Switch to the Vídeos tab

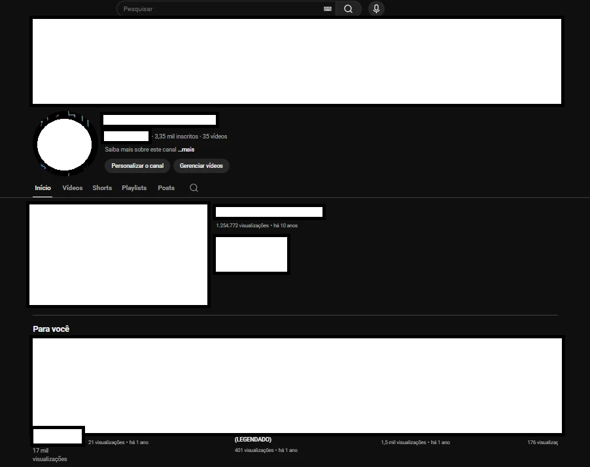click(x=73, y=188)
